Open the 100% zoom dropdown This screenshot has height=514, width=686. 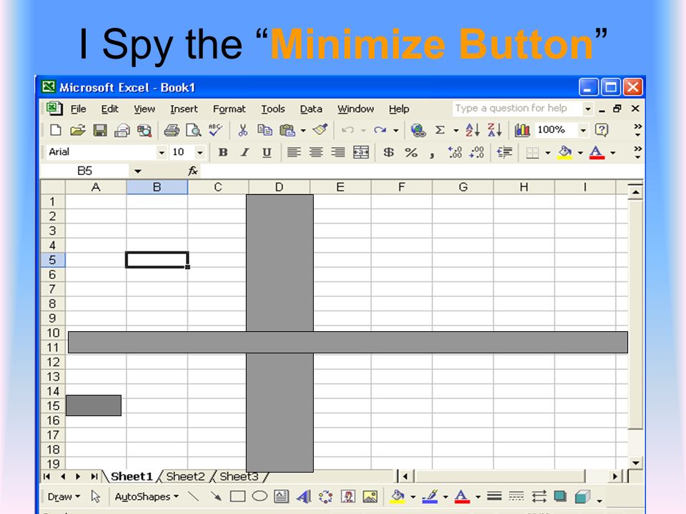pos(583,130)
